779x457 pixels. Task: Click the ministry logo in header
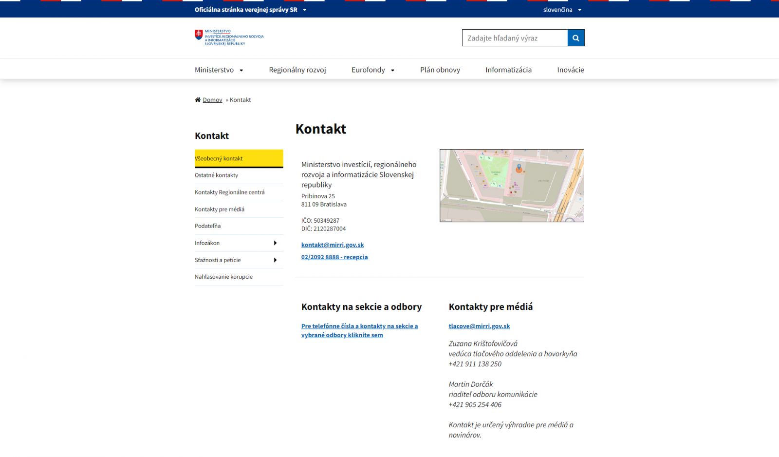pyautogui.click(x=229, y=38)
